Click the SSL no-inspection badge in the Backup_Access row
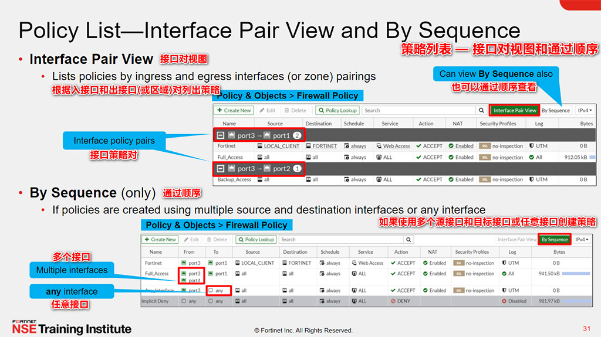 coord(485,179)
